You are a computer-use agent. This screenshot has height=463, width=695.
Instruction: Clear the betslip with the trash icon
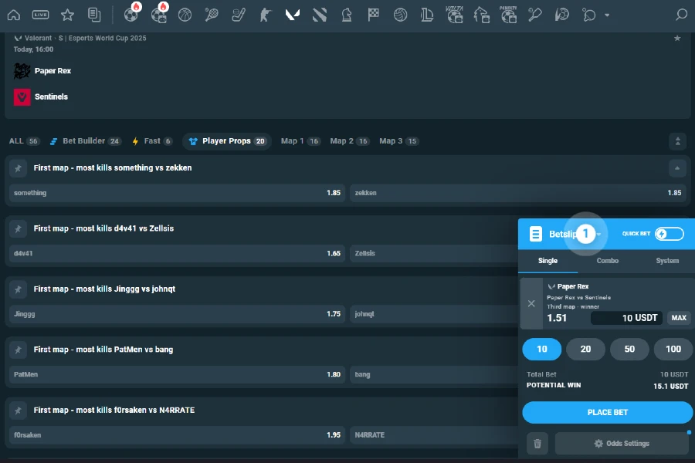pos(537,443)
